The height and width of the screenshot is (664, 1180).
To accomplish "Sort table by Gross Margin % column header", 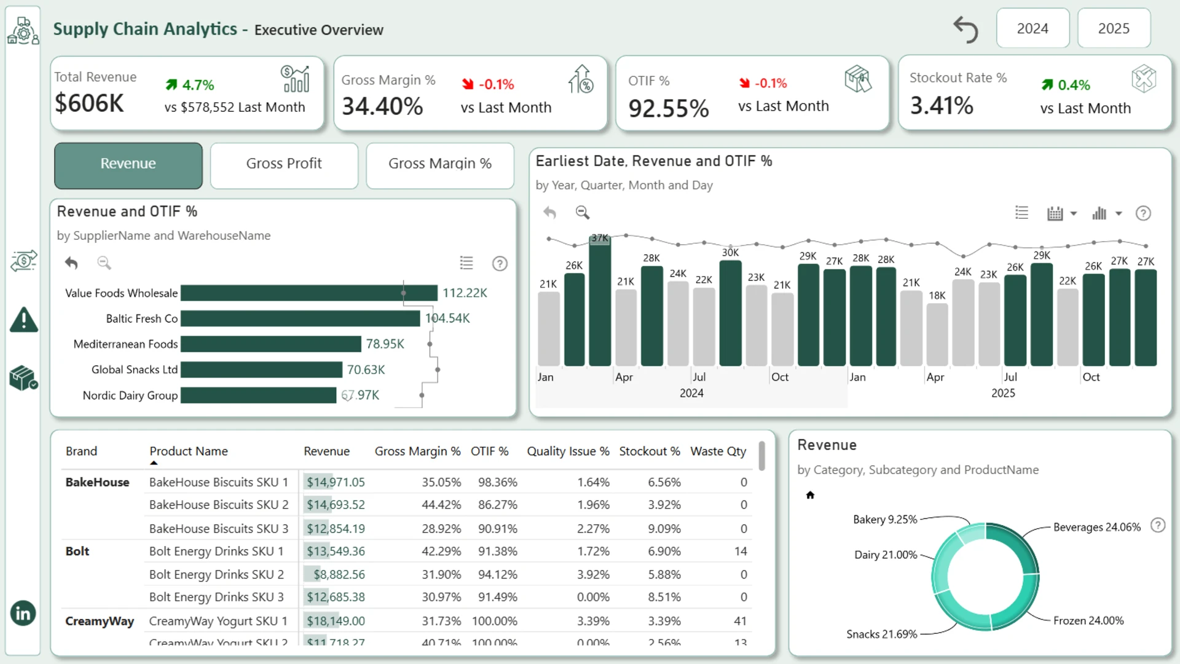I will [x=417, y=451].
